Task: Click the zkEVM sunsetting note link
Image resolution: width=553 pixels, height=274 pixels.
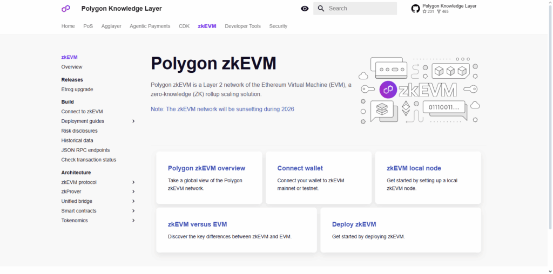Action: (x=222, y=109)
